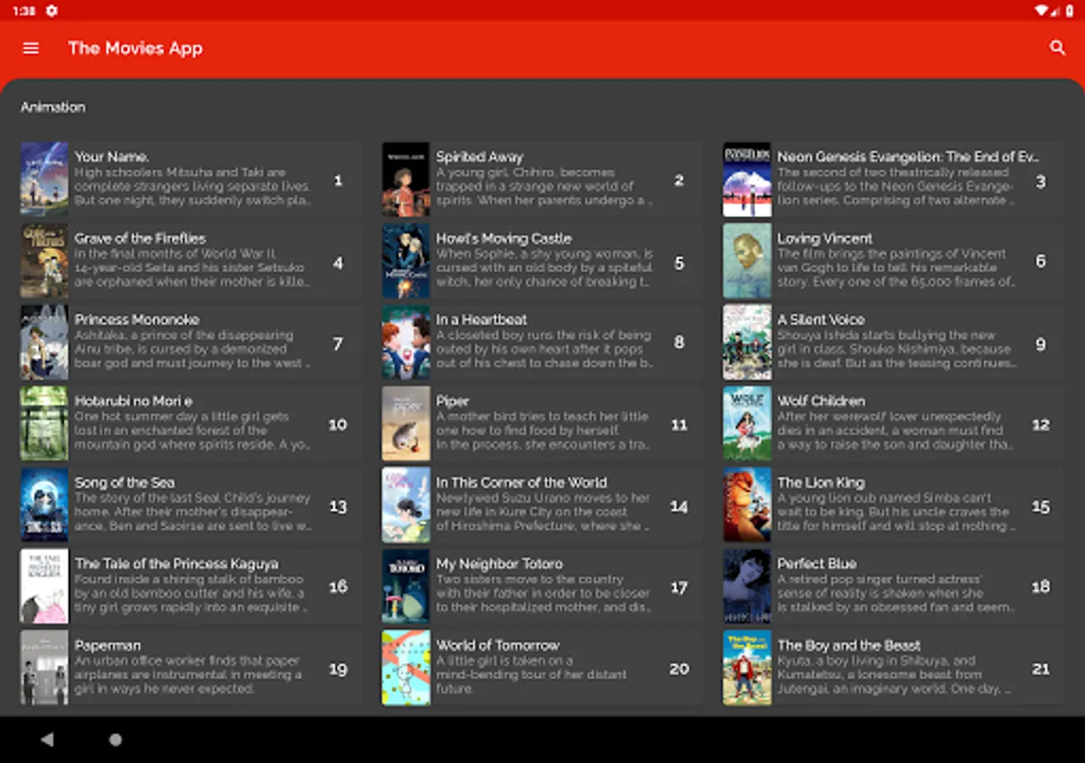1085x763 pixels.
Task: Tap the Hotarubi no Mori e poster
Action: pos(44,424)
